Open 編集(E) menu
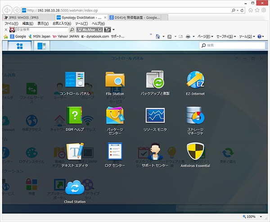This screenshot has height=222, width=270. [28, 23]
